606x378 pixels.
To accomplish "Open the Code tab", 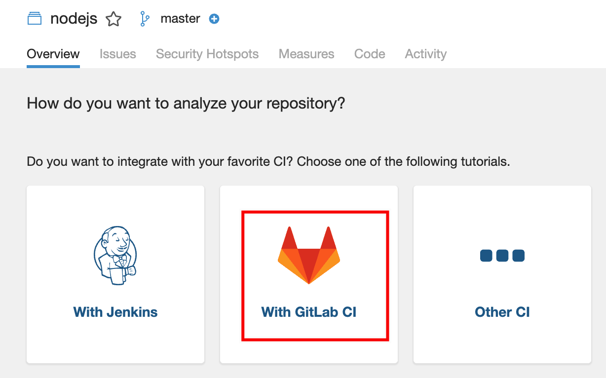I will tap(370, 54).
